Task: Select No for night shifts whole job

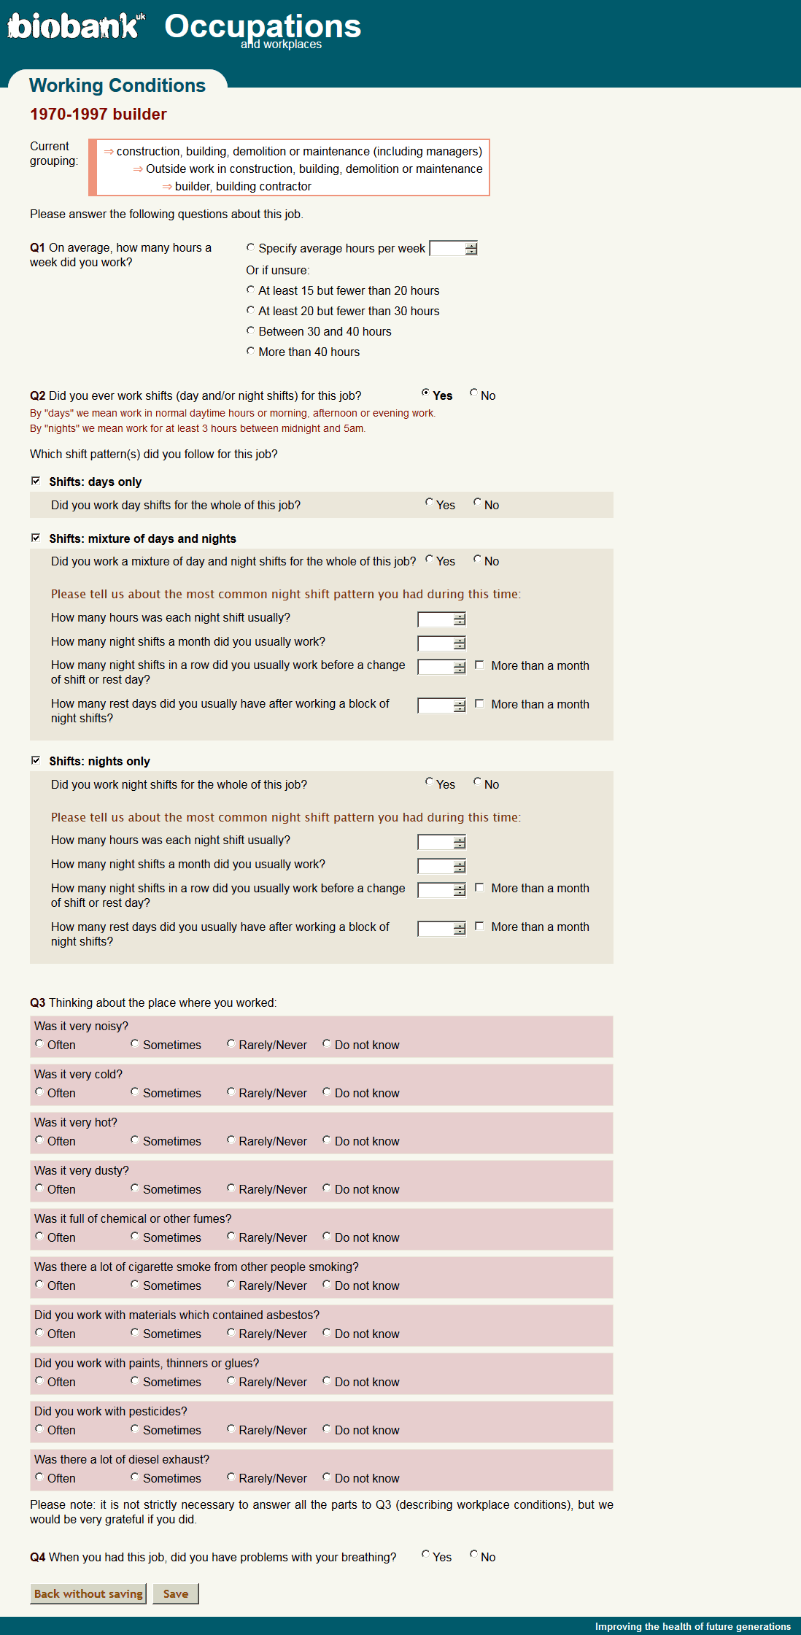Action: (478, 782)
